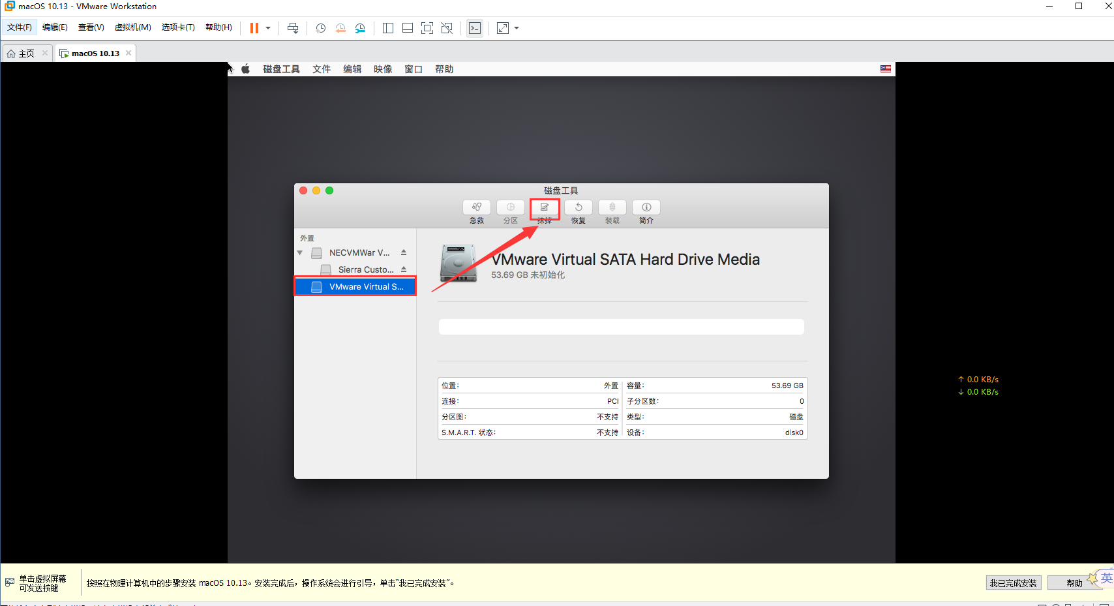The width and height of the screenshot is (1114, 606).
Task: Click the 外置 sidebar section header
Action: [307, 238]
